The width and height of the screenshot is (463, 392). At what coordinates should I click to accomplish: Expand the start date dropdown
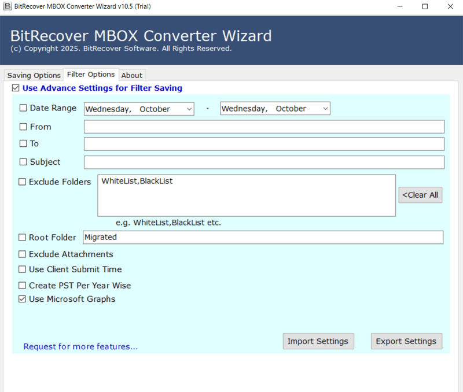tap(189, 109)
